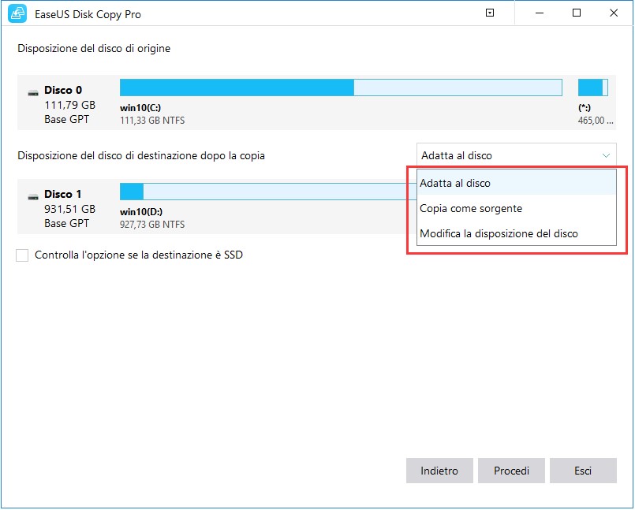Screen dimensions: 635x510
Task: Click the '111,79 GB' disk size
Action: (69, 105)
